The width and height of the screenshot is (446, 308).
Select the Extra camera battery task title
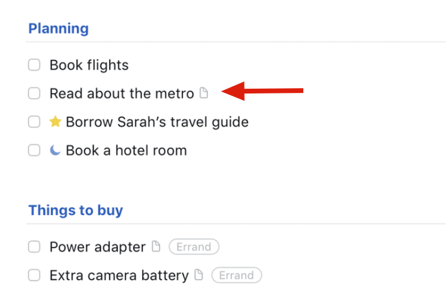[119, 275]
